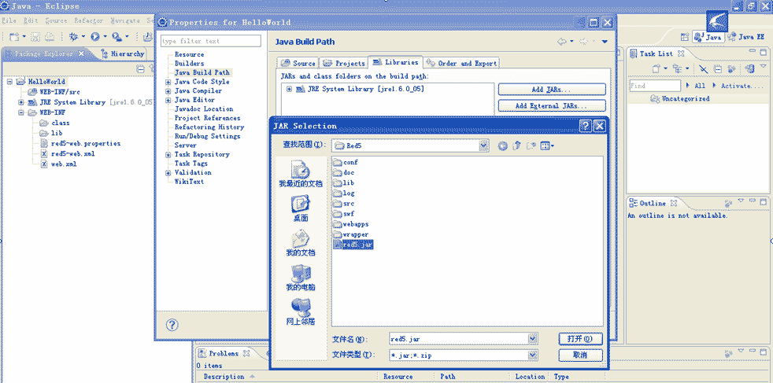Screen dimensions: 773x383
Task: Click the Find field in Task List
Action: pos(655,86)
